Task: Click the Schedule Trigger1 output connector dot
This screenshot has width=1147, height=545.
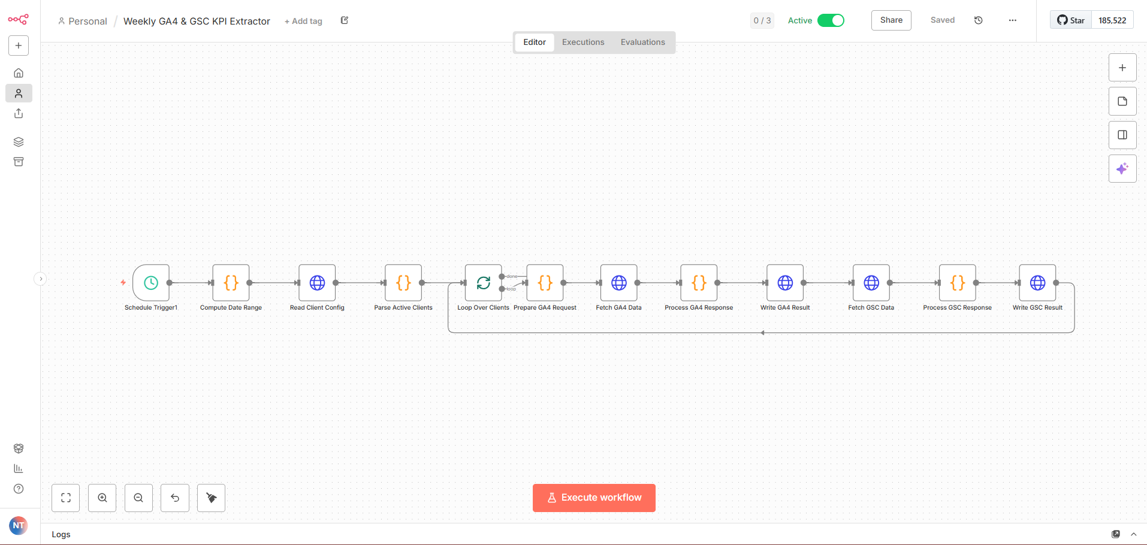Action: 170,283
